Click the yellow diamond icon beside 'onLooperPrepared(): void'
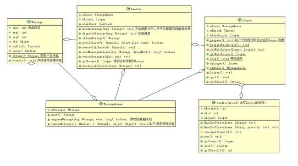Screen dimensions: 298x166 202,132
